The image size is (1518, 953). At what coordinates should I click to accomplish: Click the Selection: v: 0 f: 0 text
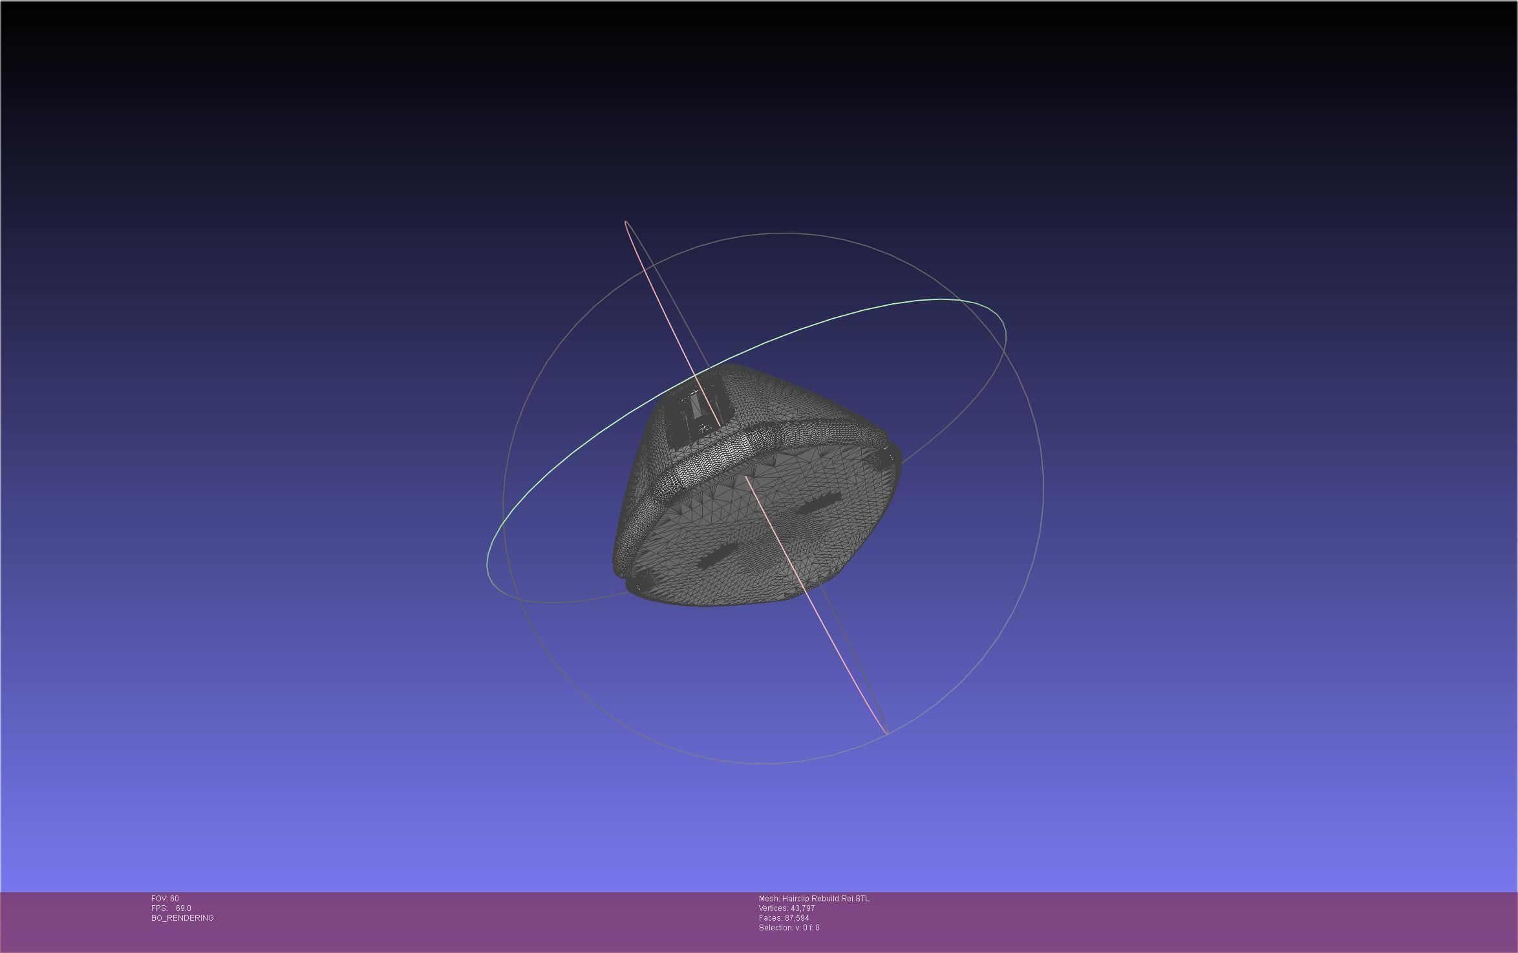(789, 928)
